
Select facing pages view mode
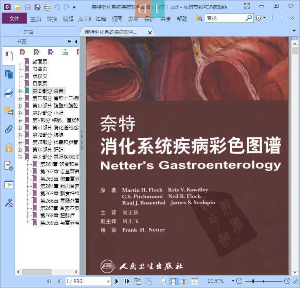click(184, 281)
